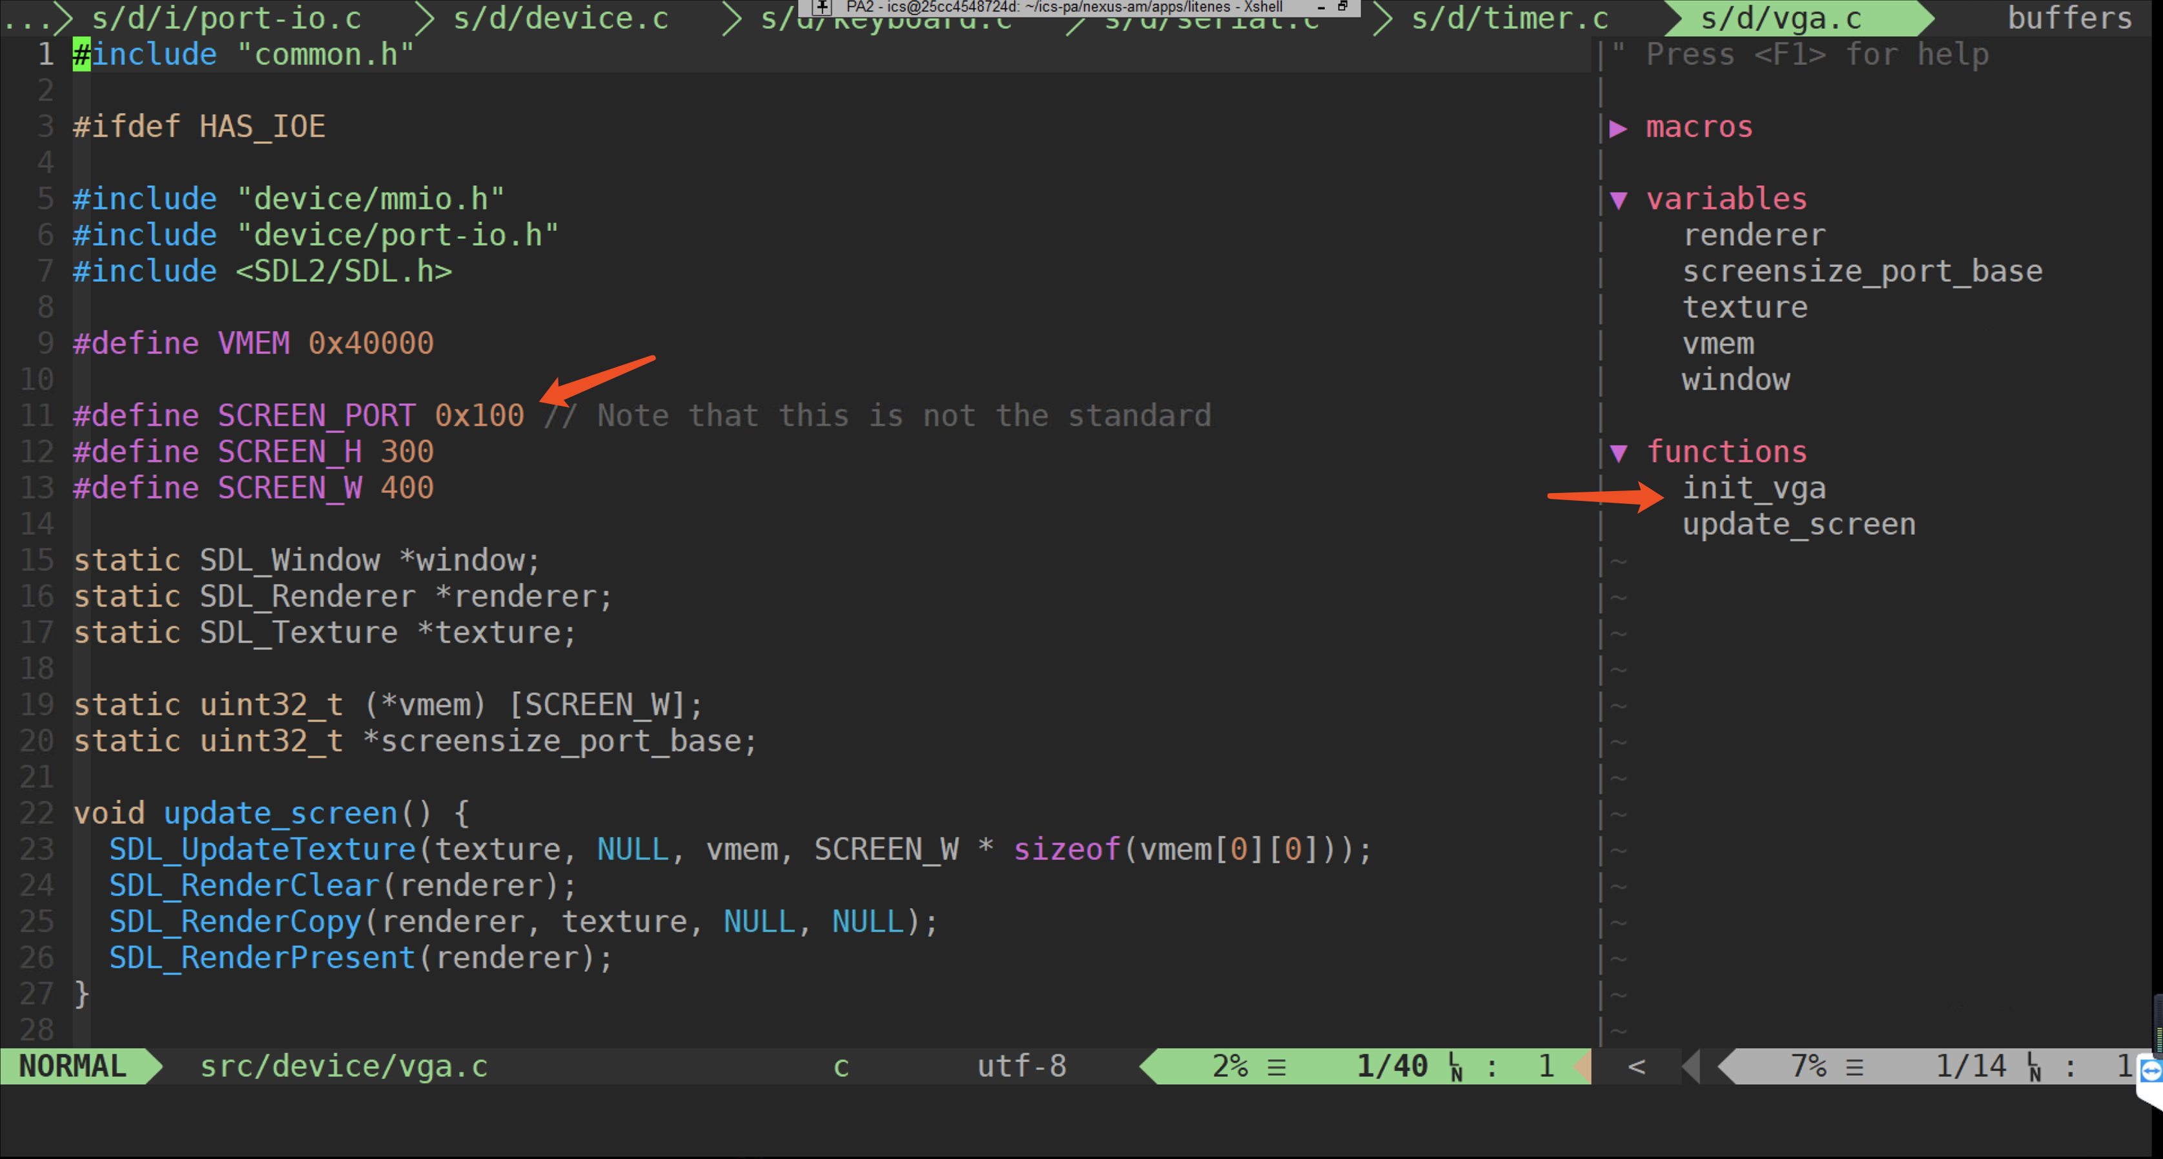
Task: Jump to update_screen in tagbar
Action: click(1798, 525)
